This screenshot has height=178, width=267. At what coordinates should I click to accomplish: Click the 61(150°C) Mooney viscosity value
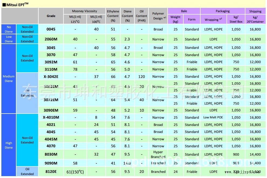tap(75, 172)
